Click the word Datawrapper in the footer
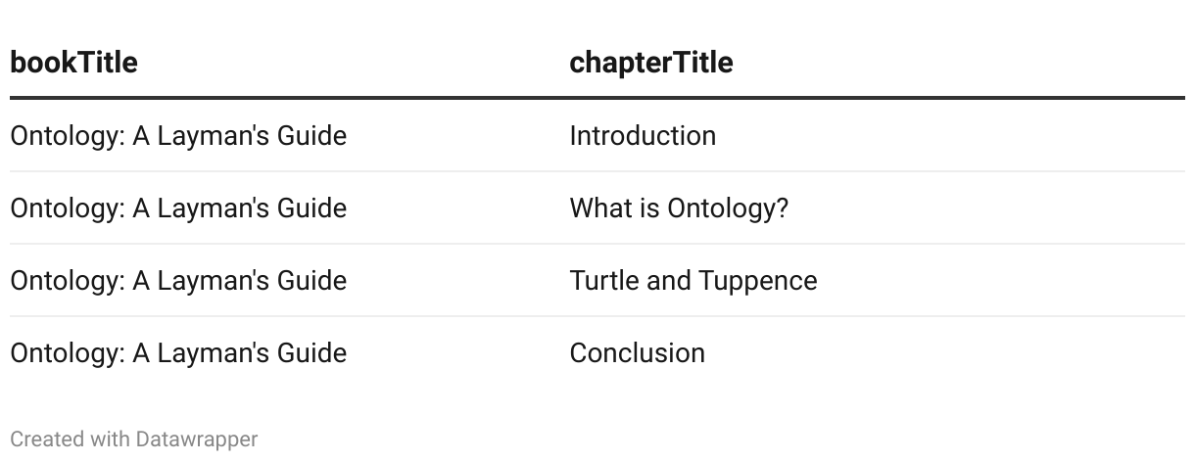Viewport: 1195px width, 462px height. tap(197, 439)
